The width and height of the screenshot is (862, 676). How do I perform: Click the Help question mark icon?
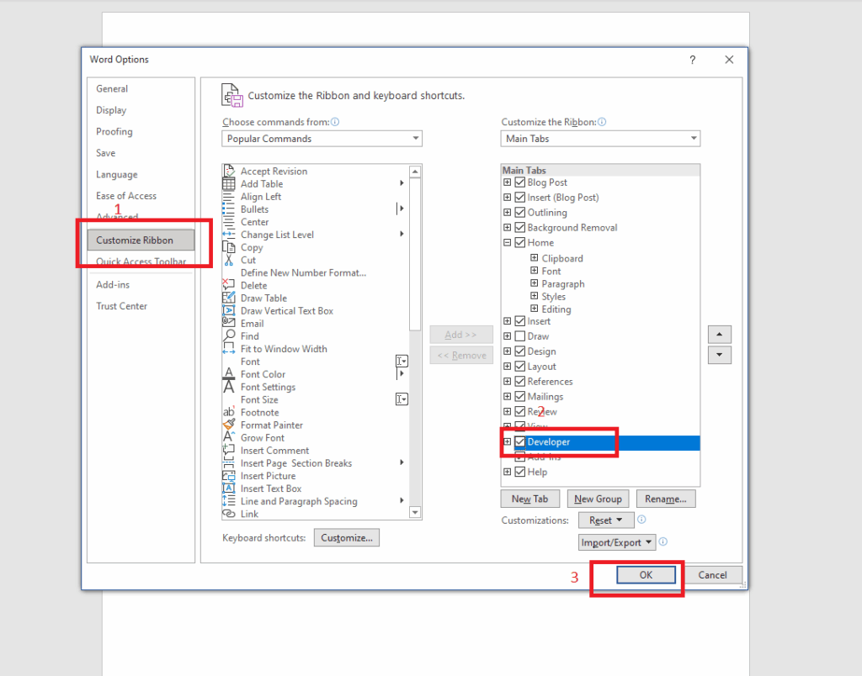pyautogui.click(x=692, y=60)
